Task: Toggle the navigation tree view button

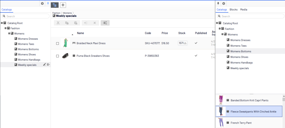Action: [55, 5]
